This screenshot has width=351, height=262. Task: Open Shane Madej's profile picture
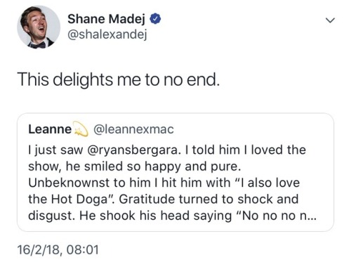(x=39, y=27)
